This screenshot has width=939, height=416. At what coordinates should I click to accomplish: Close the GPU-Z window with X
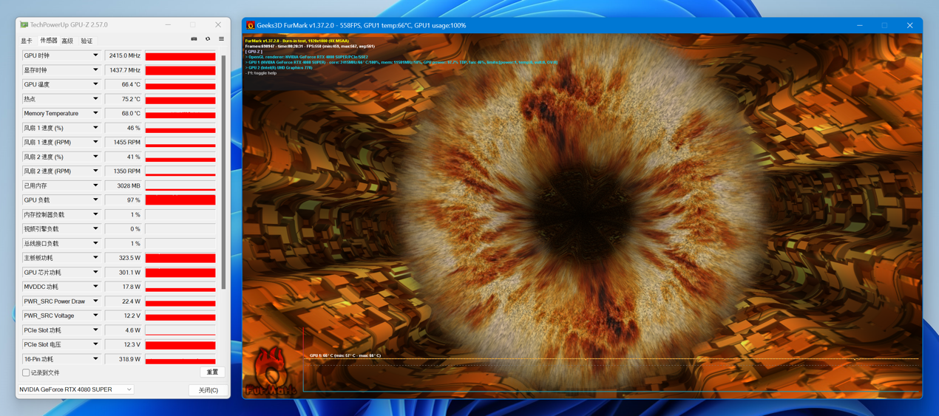[218, 25]
